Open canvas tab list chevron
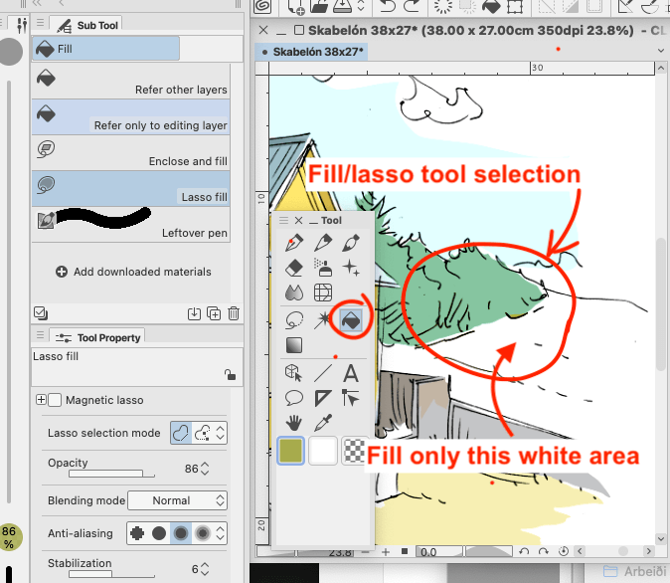This screenshot has height=583, width=670. 661,51
